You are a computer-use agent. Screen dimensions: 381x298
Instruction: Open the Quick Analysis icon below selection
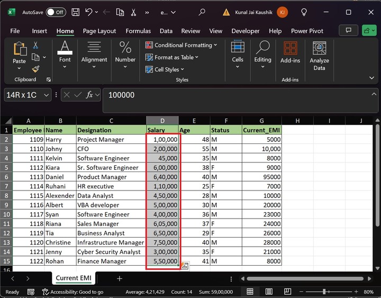pos(185,266)
